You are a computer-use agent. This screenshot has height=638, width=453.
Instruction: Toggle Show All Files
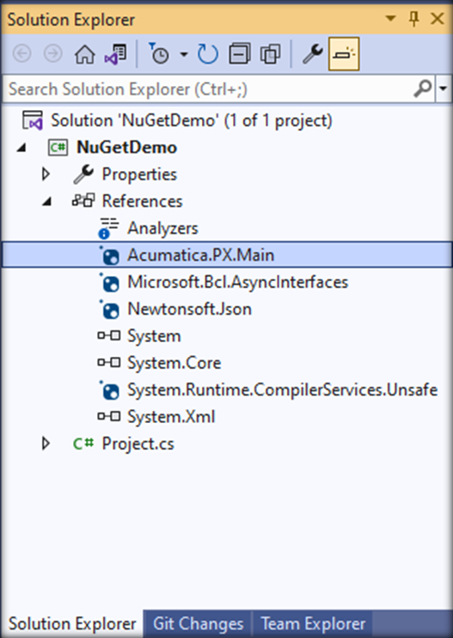click(271, 54)
